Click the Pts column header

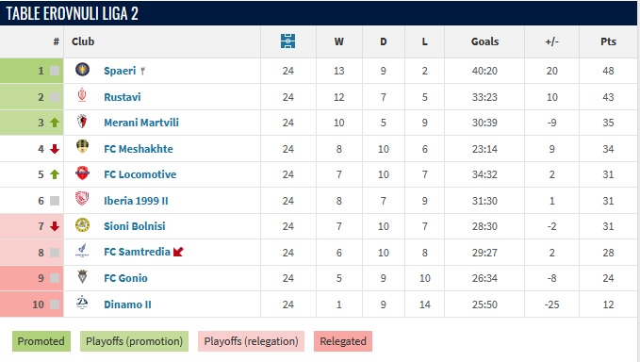[608, 41]
